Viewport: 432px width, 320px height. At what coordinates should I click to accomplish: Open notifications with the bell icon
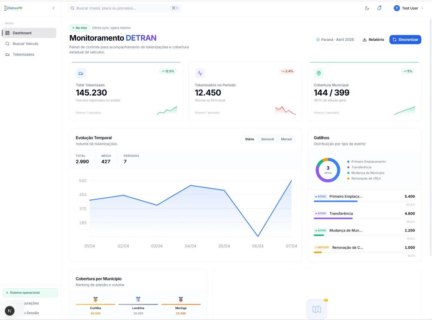(379, 8)
